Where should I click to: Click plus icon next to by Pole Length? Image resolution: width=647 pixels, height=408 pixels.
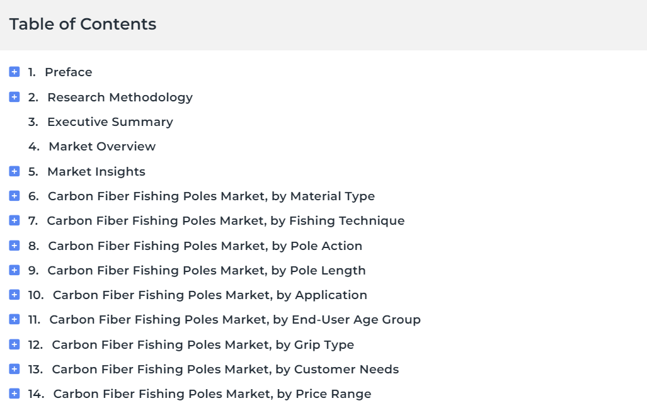(14, 270)
